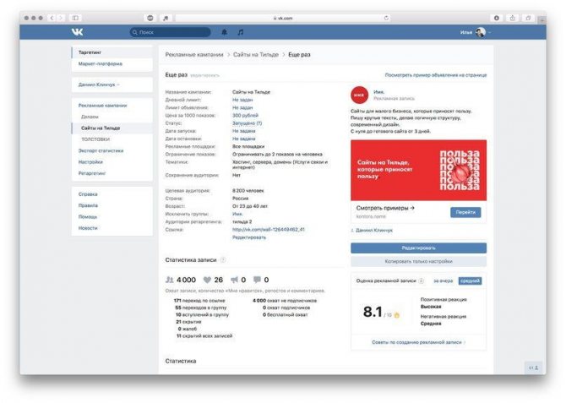Click the profile avatar of Илья

coord(481,32)
